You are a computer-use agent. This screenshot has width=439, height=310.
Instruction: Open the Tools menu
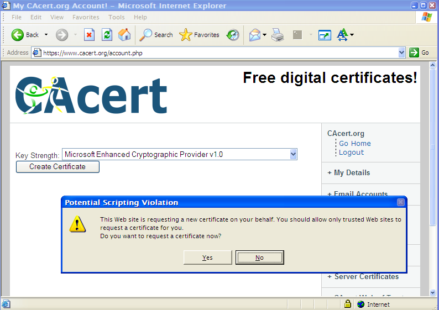(117, 17)
